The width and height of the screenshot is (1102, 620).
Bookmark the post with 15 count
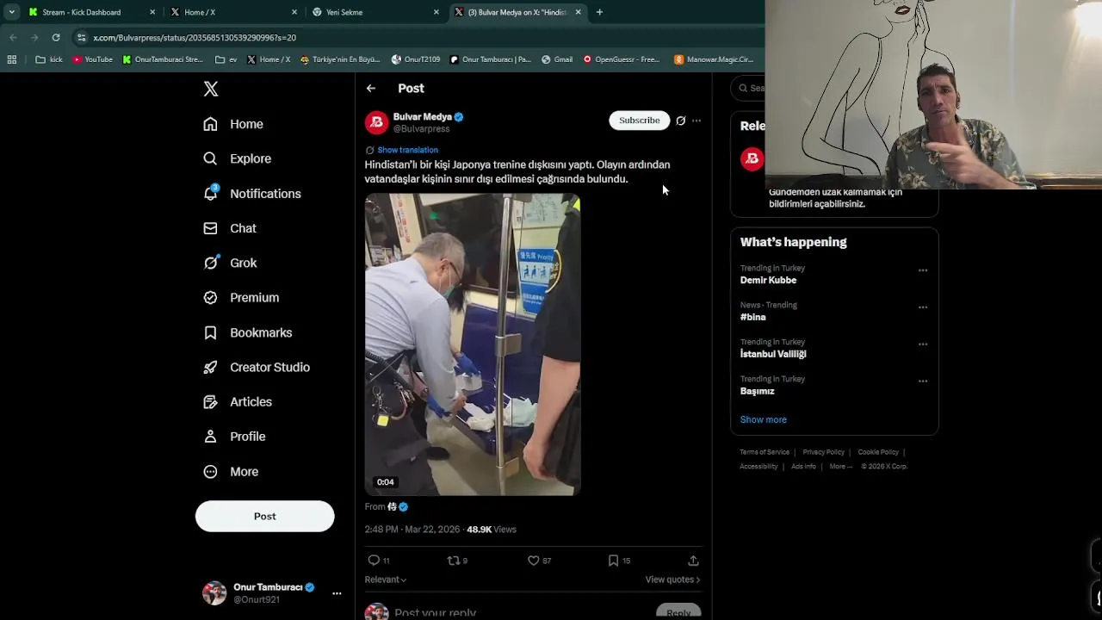pos(613,561)
